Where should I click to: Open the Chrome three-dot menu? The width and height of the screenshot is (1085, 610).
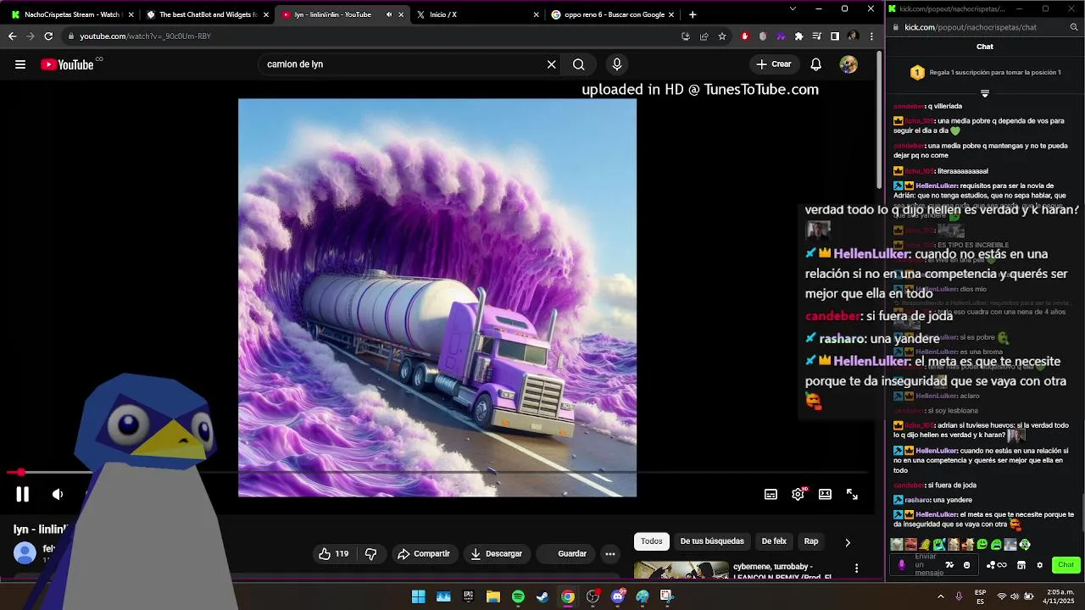(x=871, y=36)
